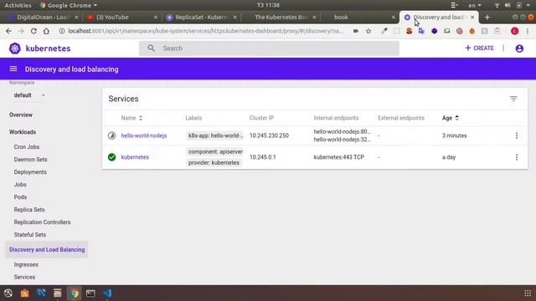Open the Google Chrome app menu in top bar

tap(69, 5)
